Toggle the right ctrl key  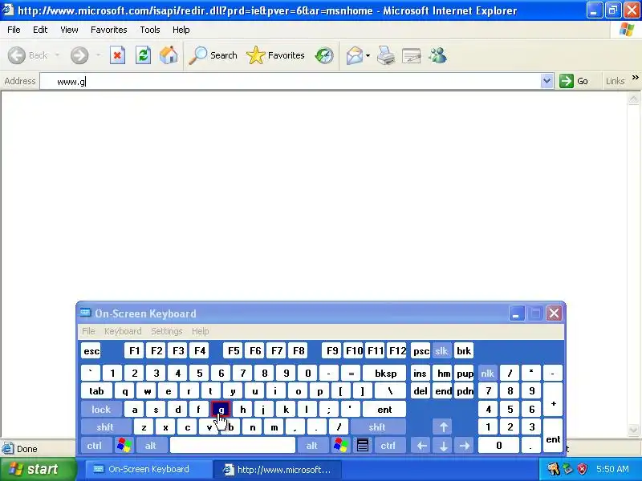(388, 446)
